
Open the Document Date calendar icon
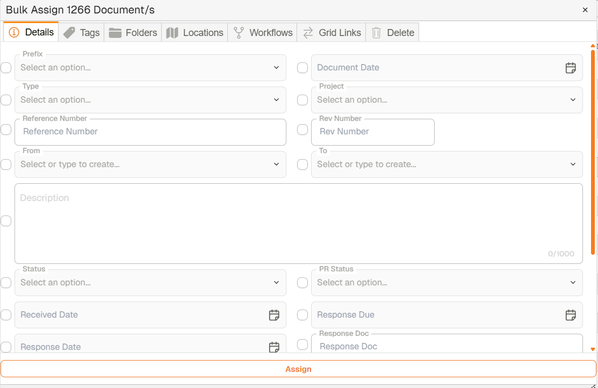571,68
